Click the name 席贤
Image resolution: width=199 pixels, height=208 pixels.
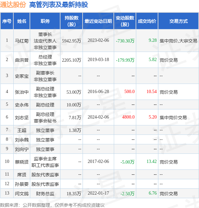(x=22, y=175)
